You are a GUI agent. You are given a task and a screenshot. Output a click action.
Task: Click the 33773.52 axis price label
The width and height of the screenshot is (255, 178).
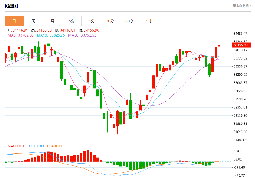point(240,58)
